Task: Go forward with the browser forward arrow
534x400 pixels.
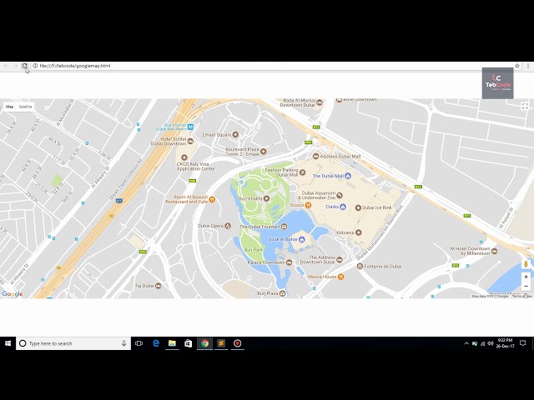Action: (x=15, y=66)
